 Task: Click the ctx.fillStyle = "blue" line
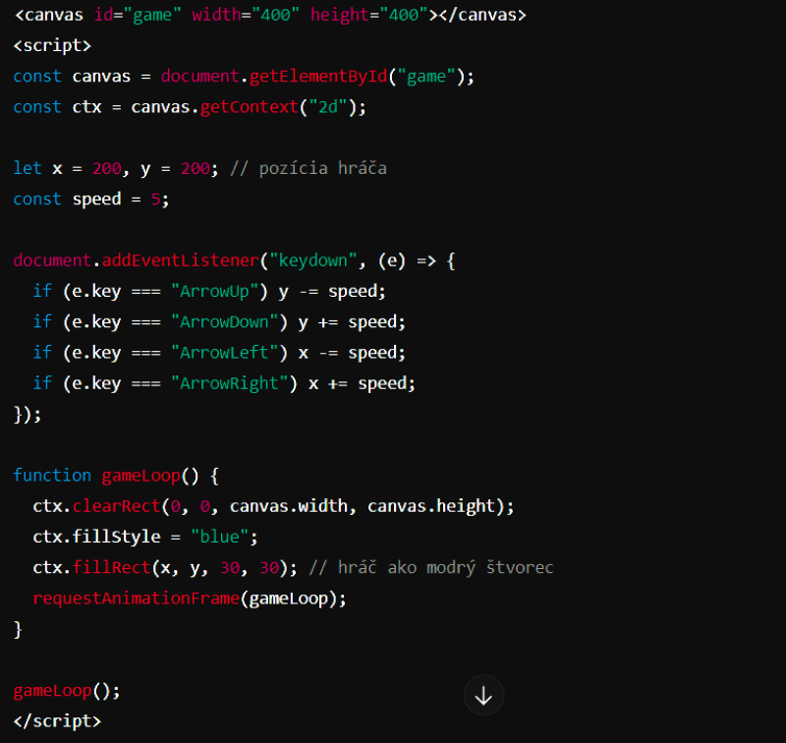(145, 537)
